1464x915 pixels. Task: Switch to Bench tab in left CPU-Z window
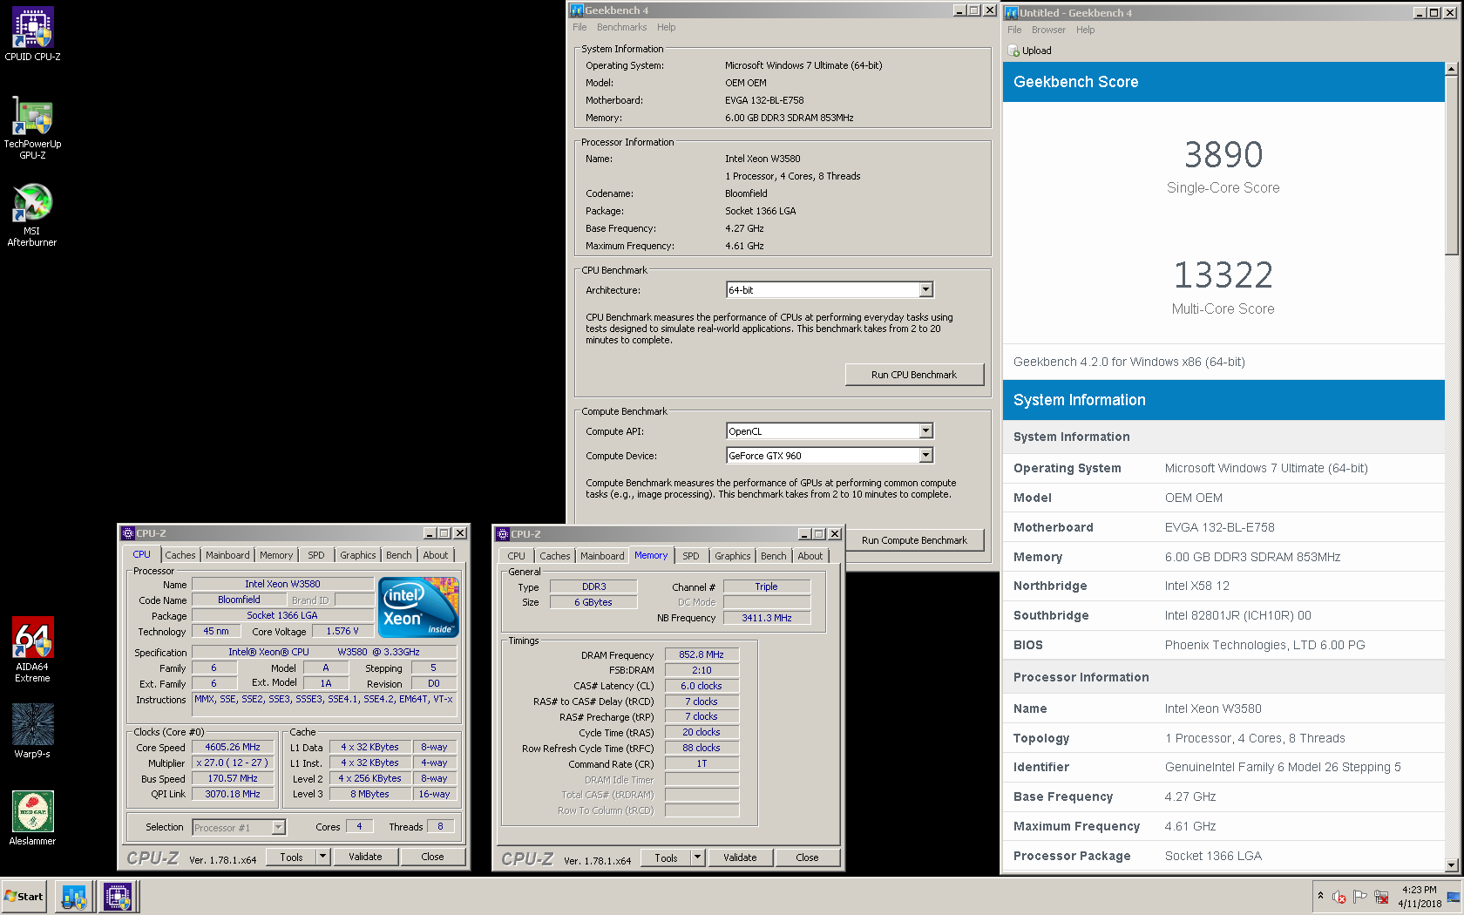399,555
